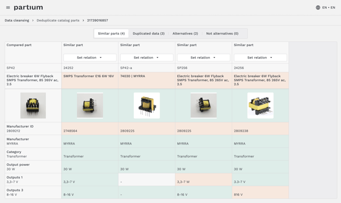Open the compared part SP42 image
The image size is (341, 203).
pos(33,105)
